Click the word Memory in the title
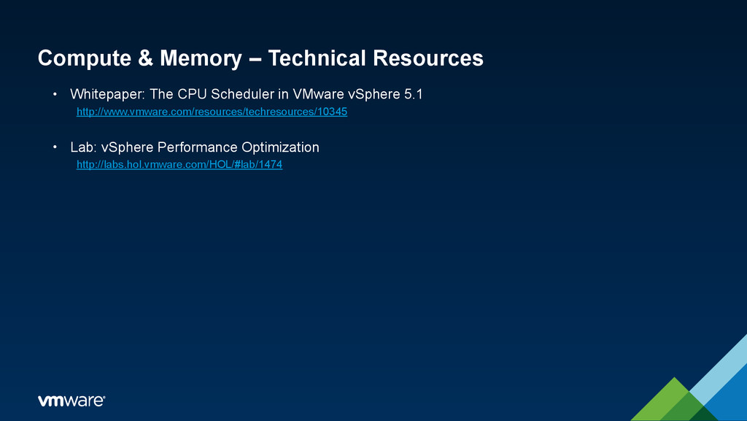The height and width of the screenshot is (421, 747). (201, 59)
